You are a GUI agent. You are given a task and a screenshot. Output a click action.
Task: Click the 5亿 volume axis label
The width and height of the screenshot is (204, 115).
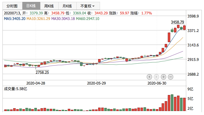[190, 99]
